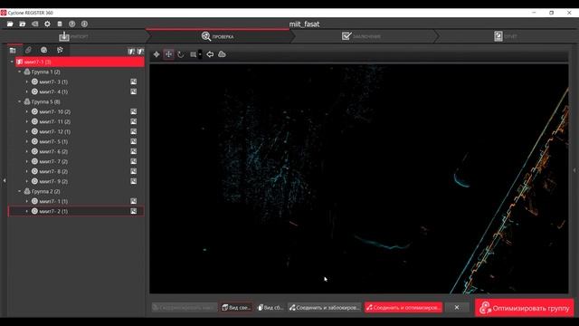The width and height of the screenshot is (579, 326).
Task: Select the миит7- 6 (2) tree item
Action: (53, 151)
